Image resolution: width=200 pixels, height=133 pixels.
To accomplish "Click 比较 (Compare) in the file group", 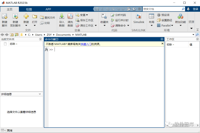I will click(x=45, y=23).
